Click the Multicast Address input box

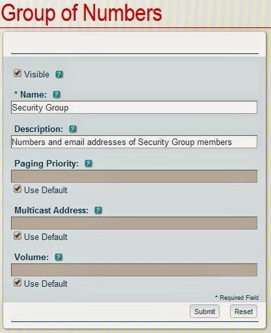[x=134, y=223]
